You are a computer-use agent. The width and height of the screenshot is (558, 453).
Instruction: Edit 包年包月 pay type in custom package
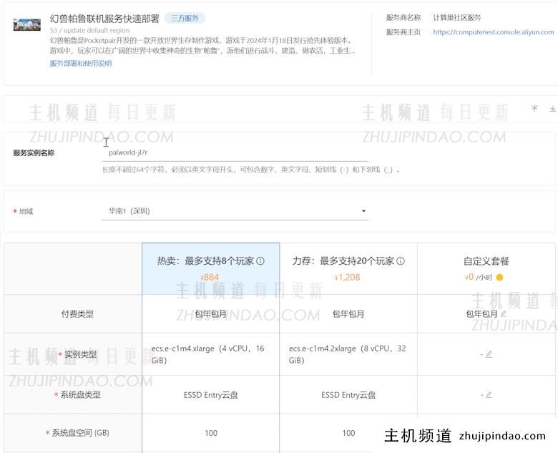(503, 313)
